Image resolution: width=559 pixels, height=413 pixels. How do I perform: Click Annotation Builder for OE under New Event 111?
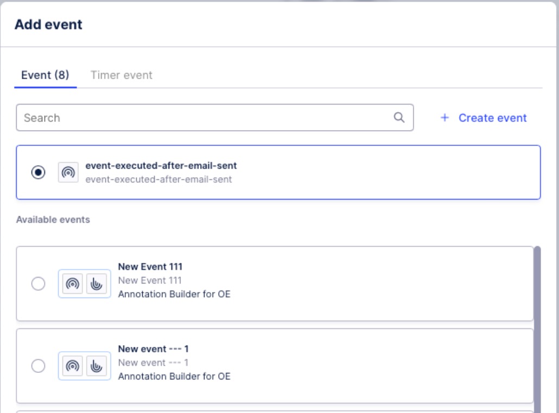(174, 295)
